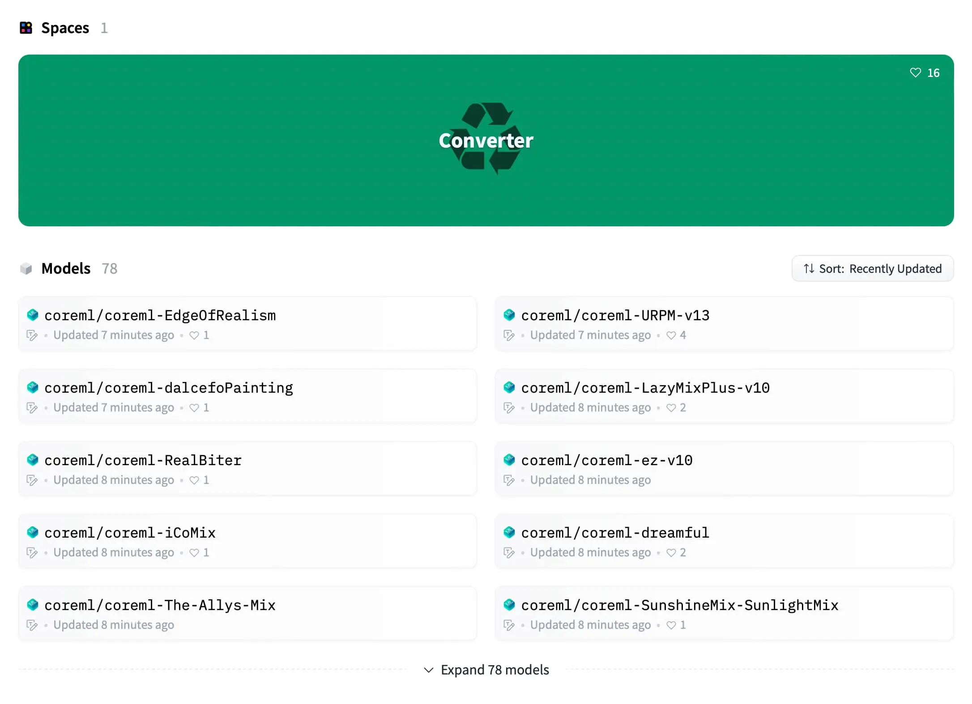Click the text-to-image icon under coreml-URPM-v13
Image resolution: width=972 pixels, height=704 pixels.
click(509, 335)
